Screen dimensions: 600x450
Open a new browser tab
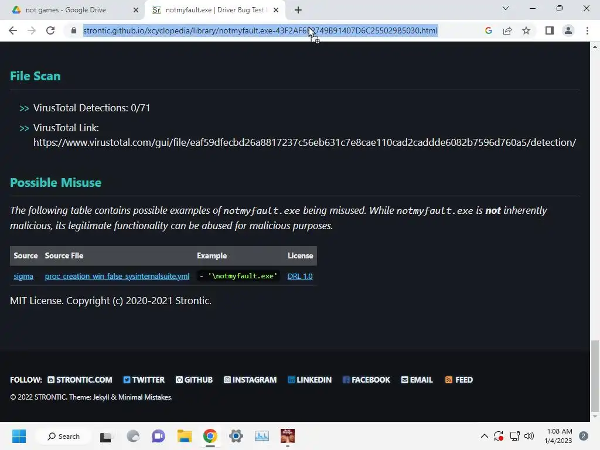click(298, 10)
